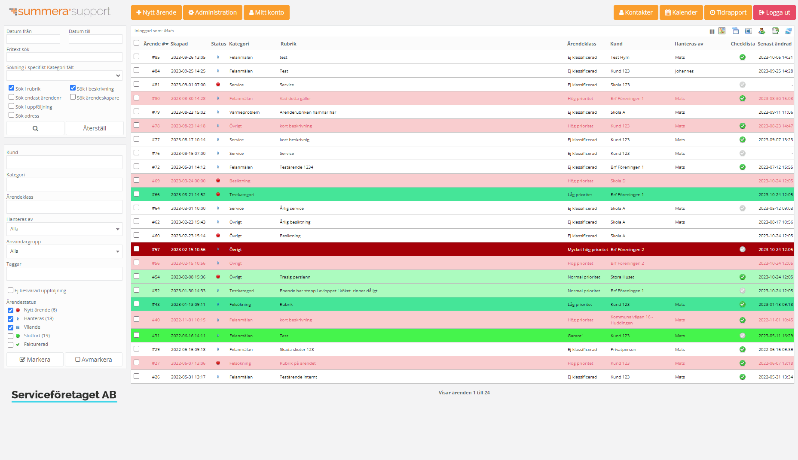Click the 'Fritext sök' input field
Viewport: 798px width, 460px height.
(x=64, y=57)
